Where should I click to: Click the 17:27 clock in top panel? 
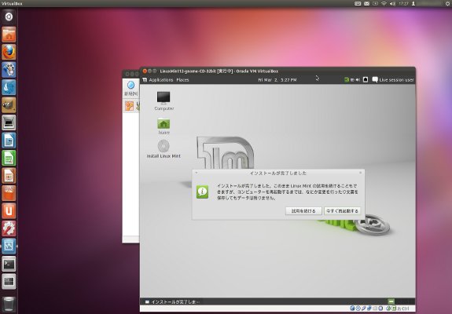pyautogui.click(x=403, y=3)
